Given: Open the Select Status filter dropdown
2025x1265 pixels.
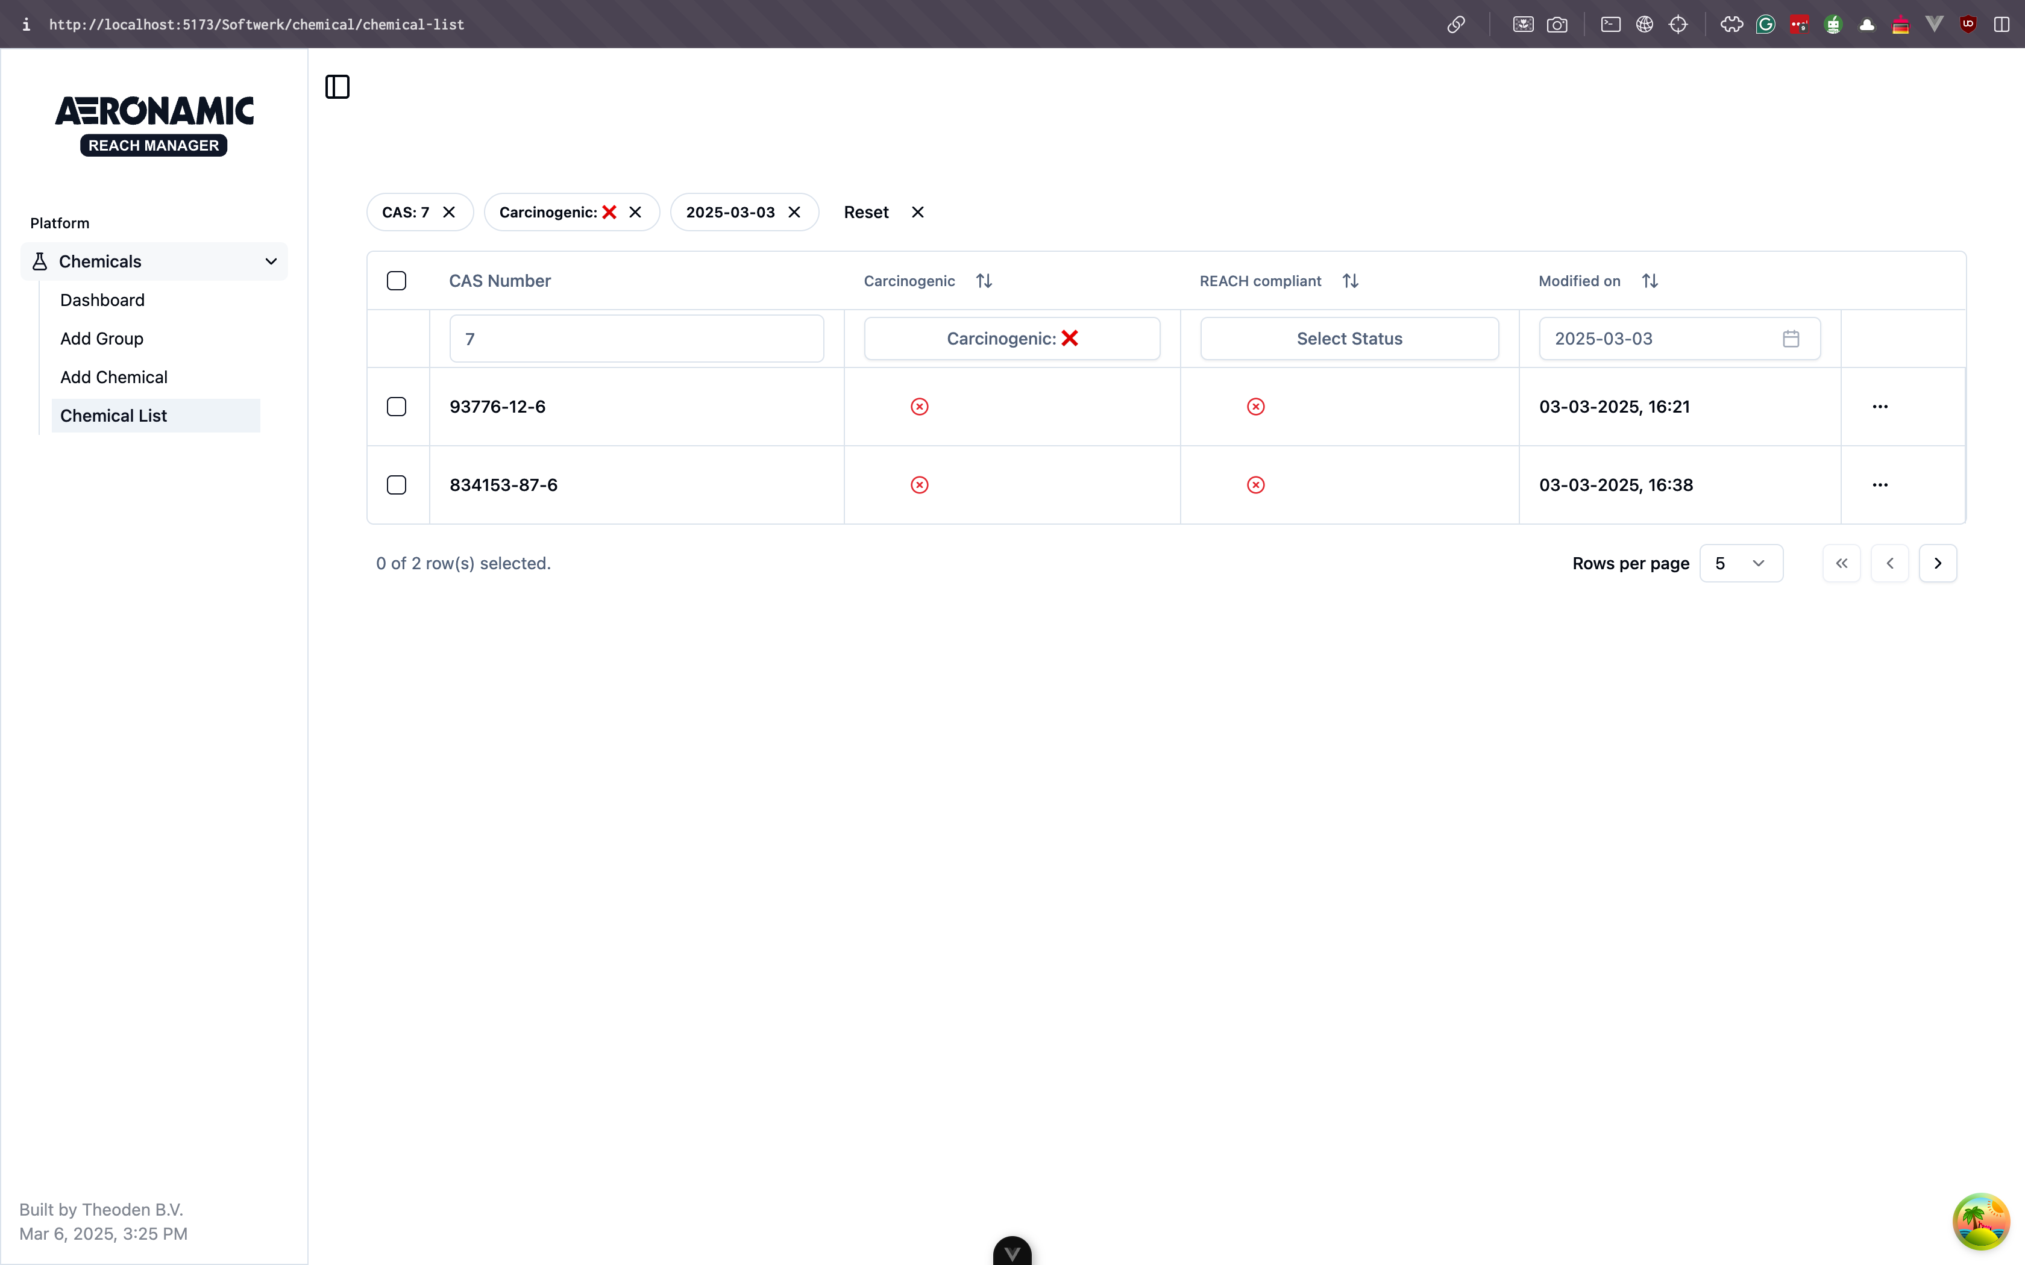Looking at the screenshot, I should 1349,339.
